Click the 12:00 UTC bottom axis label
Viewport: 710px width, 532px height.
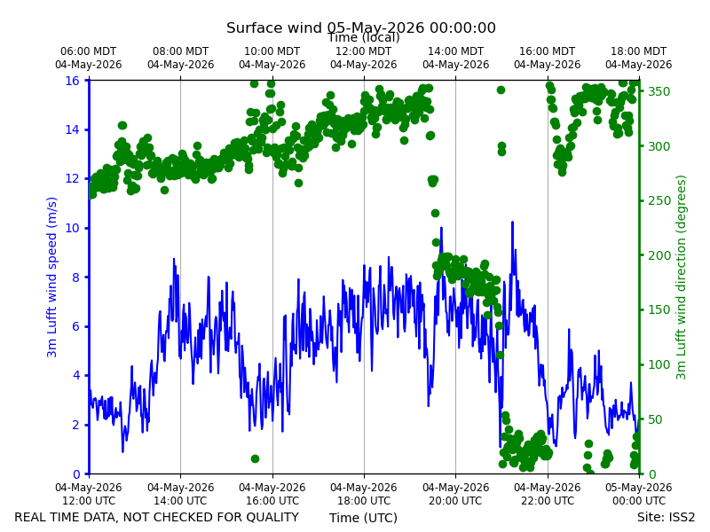[x=88, y=494]
